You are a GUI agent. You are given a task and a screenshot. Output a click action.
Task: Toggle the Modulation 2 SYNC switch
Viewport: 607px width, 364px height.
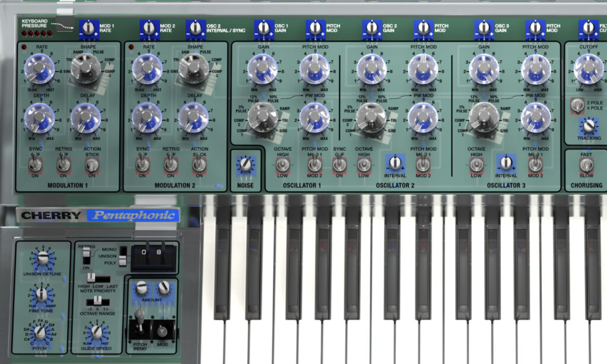tap(142, 164)
